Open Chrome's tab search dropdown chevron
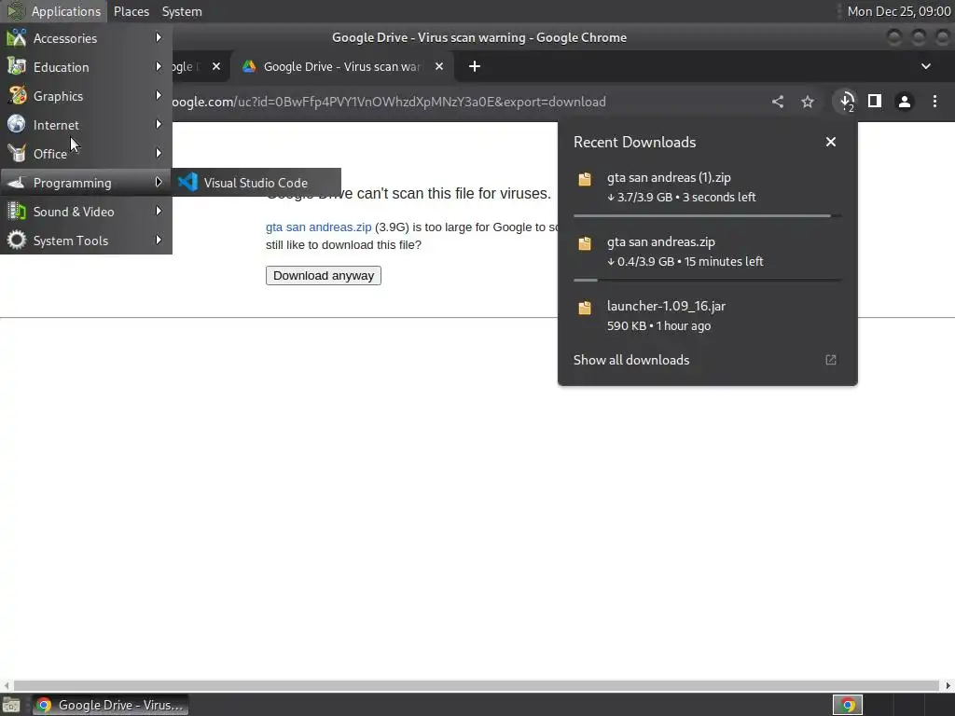This screenshot has height=716, width=955. click(926, 66)
